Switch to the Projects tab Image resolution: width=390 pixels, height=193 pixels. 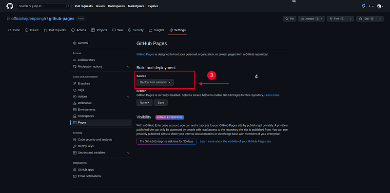99,30
